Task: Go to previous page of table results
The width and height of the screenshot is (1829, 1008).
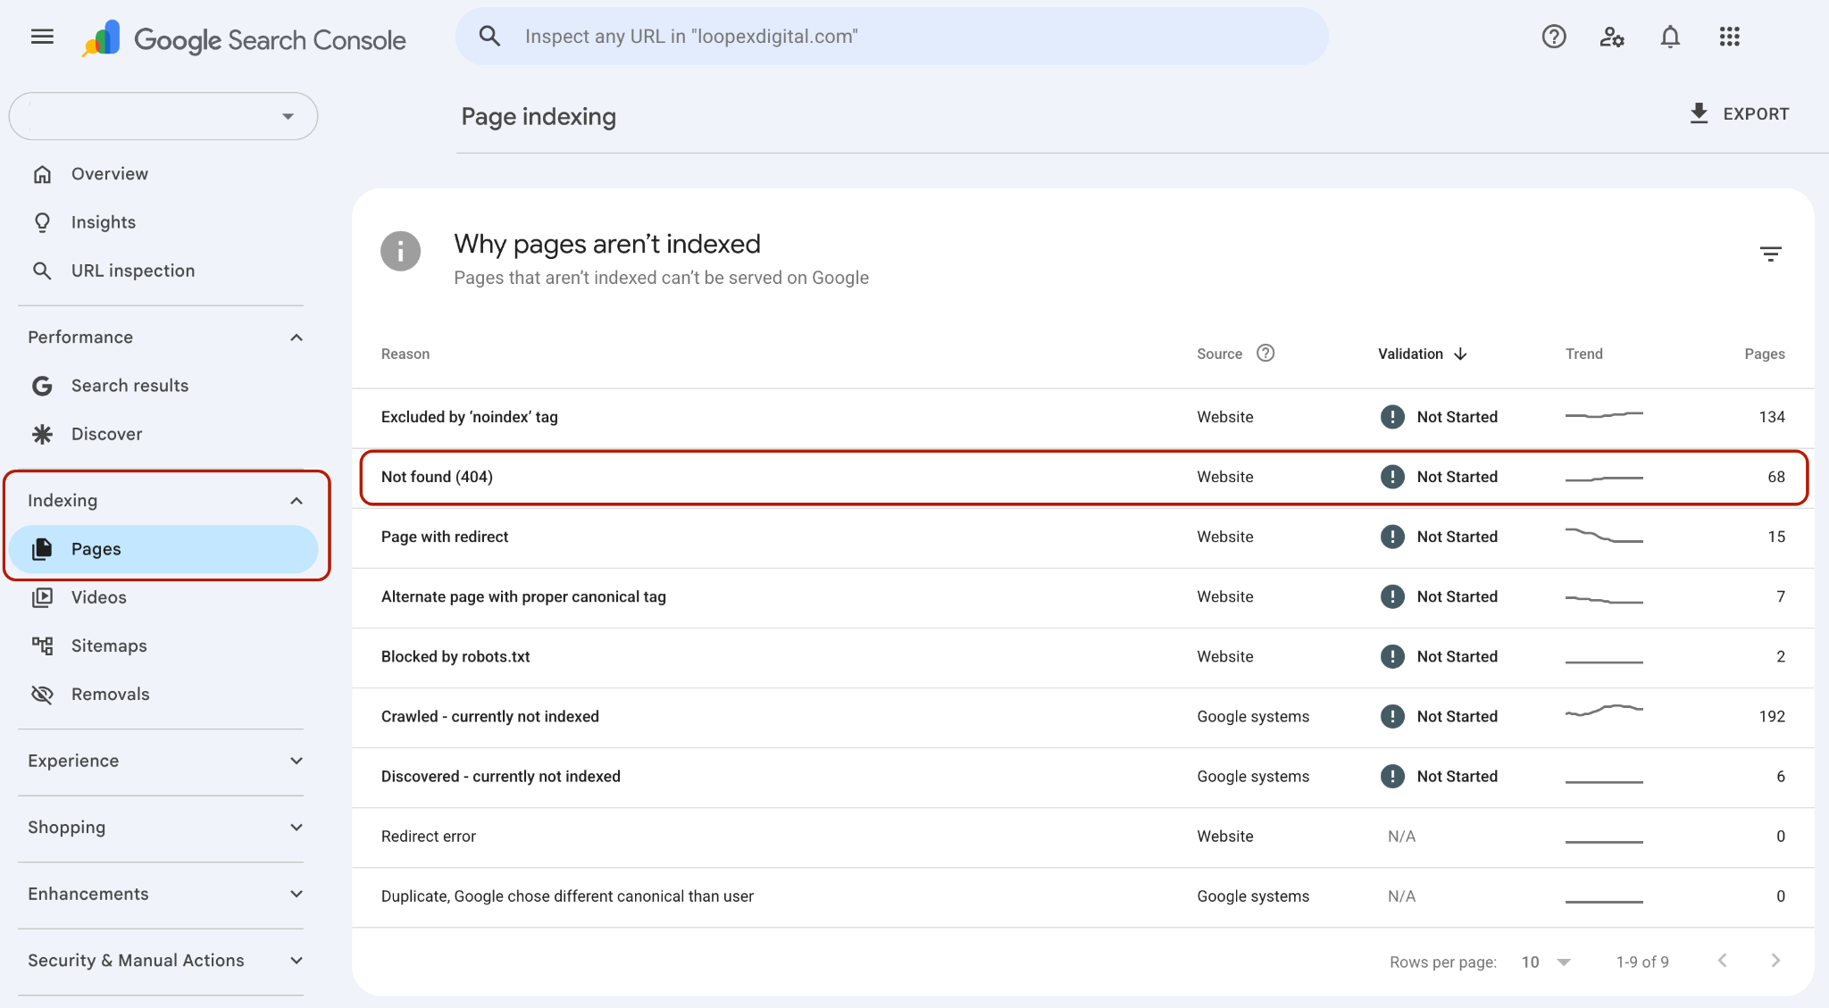Action: pyautogui.click(x=1722, y=961)
